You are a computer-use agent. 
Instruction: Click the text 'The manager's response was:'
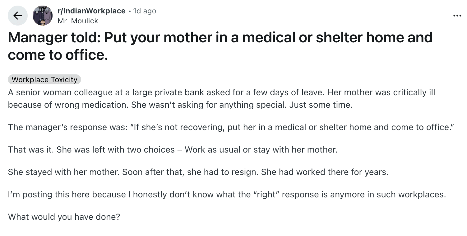pos(67,127)
